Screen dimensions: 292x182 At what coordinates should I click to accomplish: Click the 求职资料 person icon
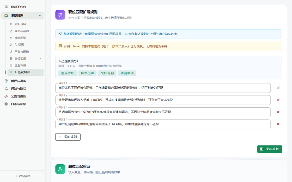pyautogui.click(x=11, y=24)
